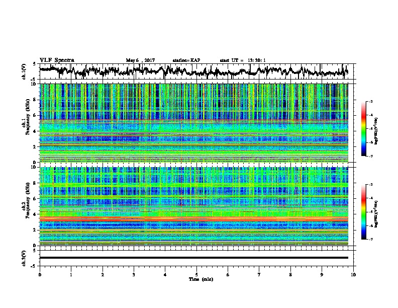Click the "-3" tick on ch.1 colorbar
This screenshot has height=308, width=398.
[370, 101]
